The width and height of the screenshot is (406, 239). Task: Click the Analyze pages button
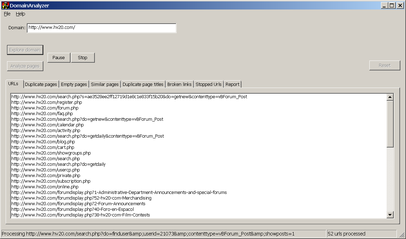[25, 66]
